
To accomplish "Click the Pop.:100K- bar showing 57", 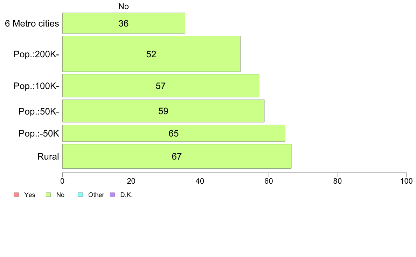I will click(x=160, y=86).
